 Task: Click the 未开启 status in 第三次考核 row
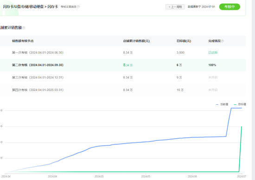[213, 77]
